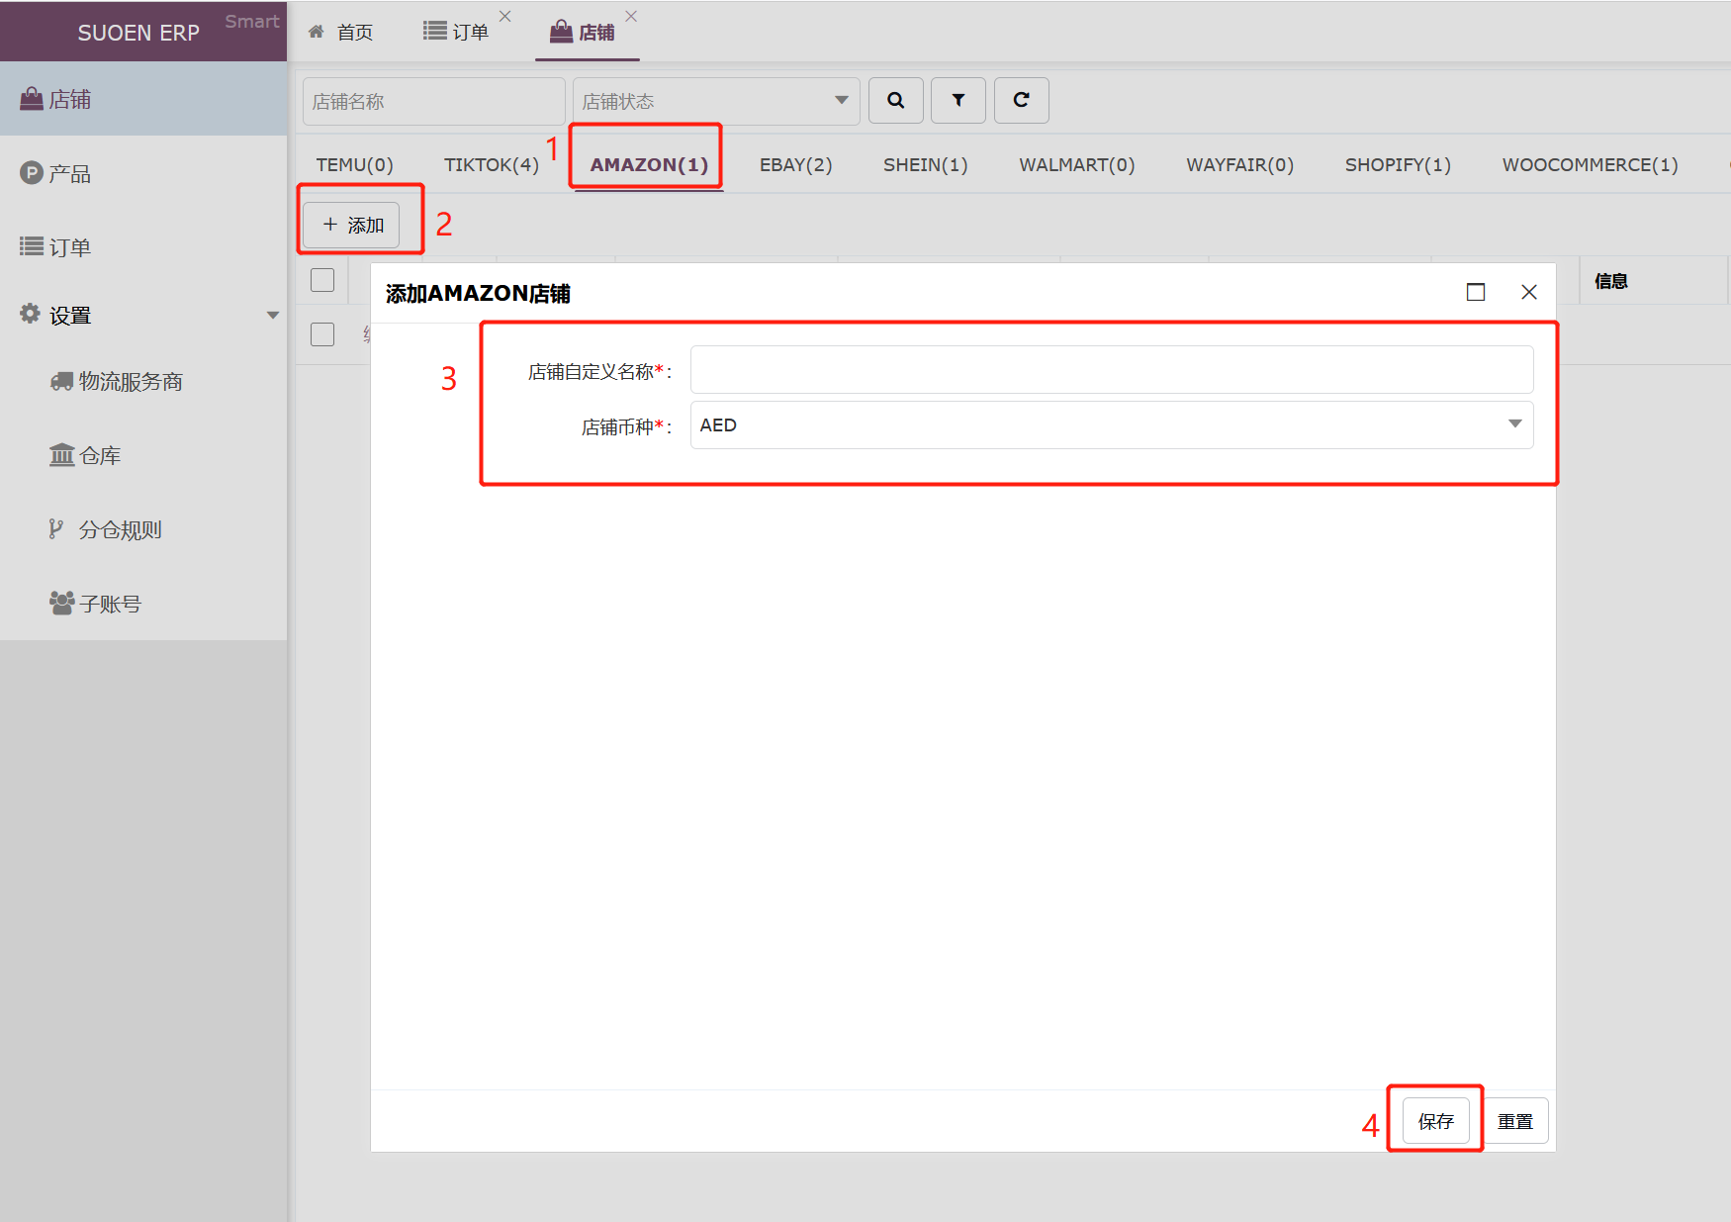
Task: Open 产品 in the sidebar
Action: point(143,173)
